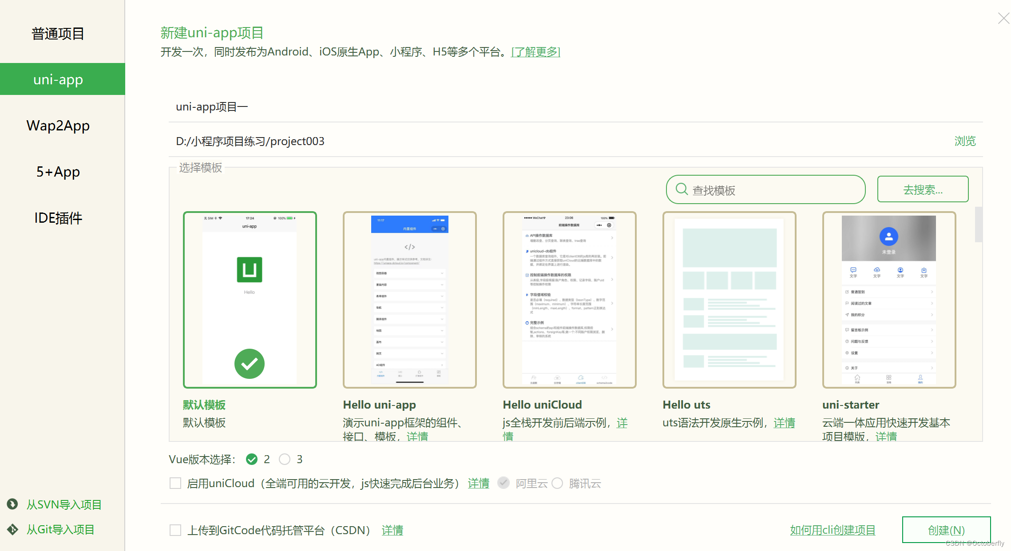The width and height of the screenshot is (1011, 551).
Task: Open the 5+App project tab
Action: [58, 172]
